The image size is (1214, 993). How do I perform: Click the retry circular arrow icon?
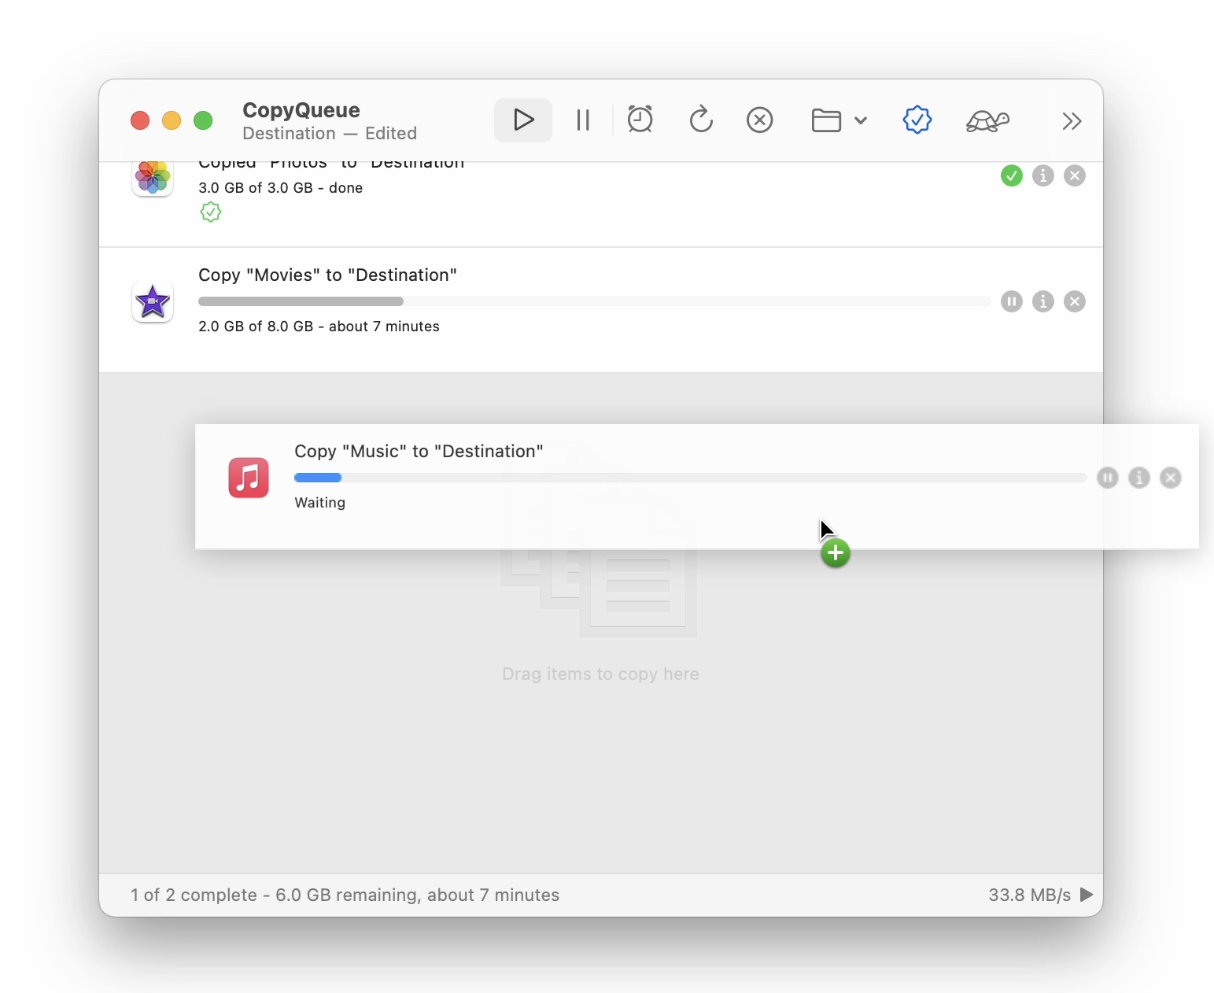pos(700,120)
